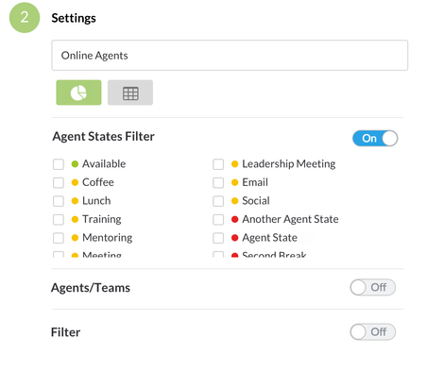Select the Lunch checkbox
The width and height of the screenshot is (444, 371).
pos(59,201)
